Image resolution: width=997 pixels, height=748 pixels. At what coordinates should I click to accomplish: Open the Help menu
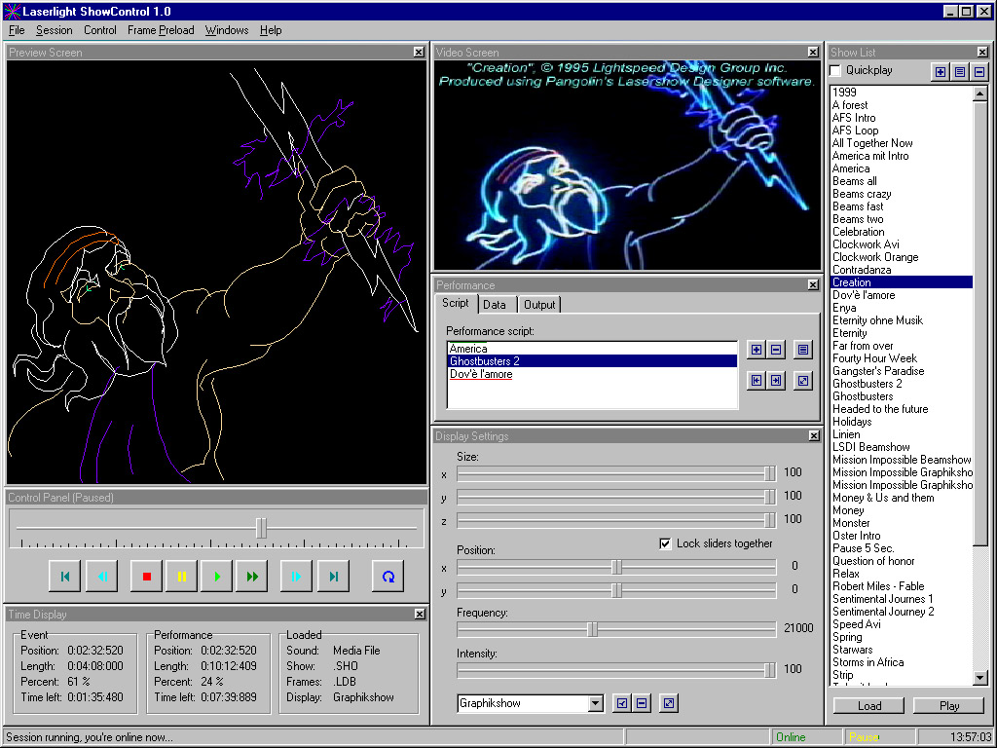[x=271, y=30]
